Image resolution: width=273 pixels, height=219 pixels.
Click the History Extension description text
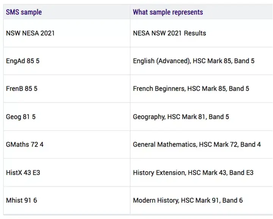(193, 172)
